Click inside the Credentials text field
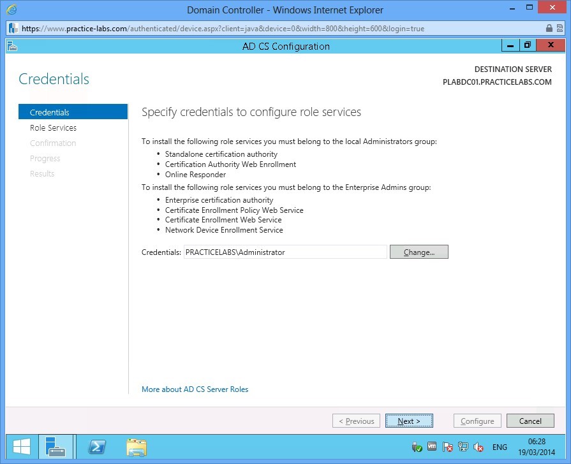The image size is (571, 464). point(283,252)
